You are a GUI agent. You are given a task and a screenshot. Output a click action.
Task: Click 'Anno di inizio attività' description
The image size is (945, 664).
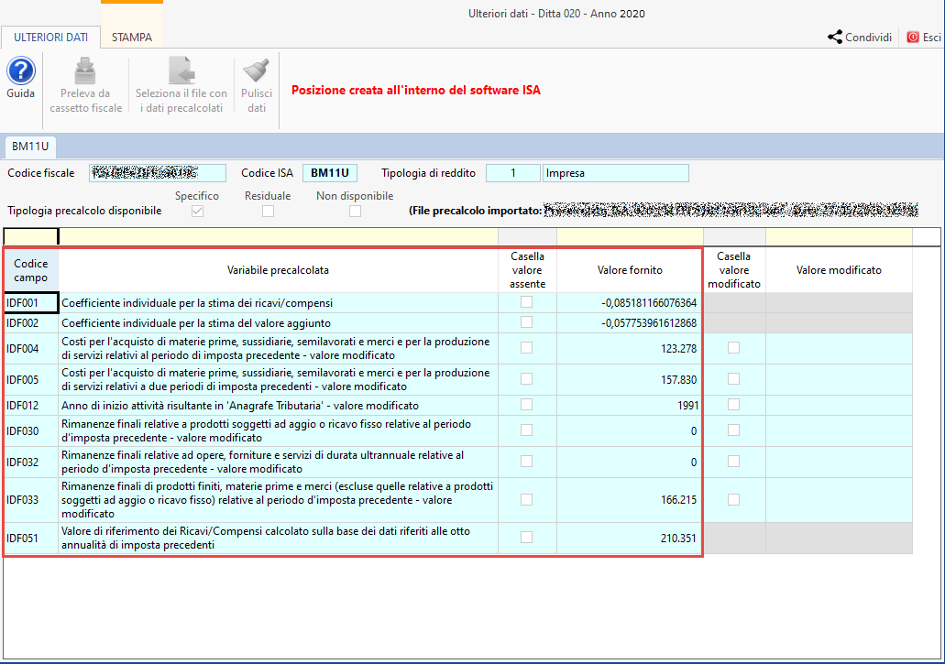(240, 406)
